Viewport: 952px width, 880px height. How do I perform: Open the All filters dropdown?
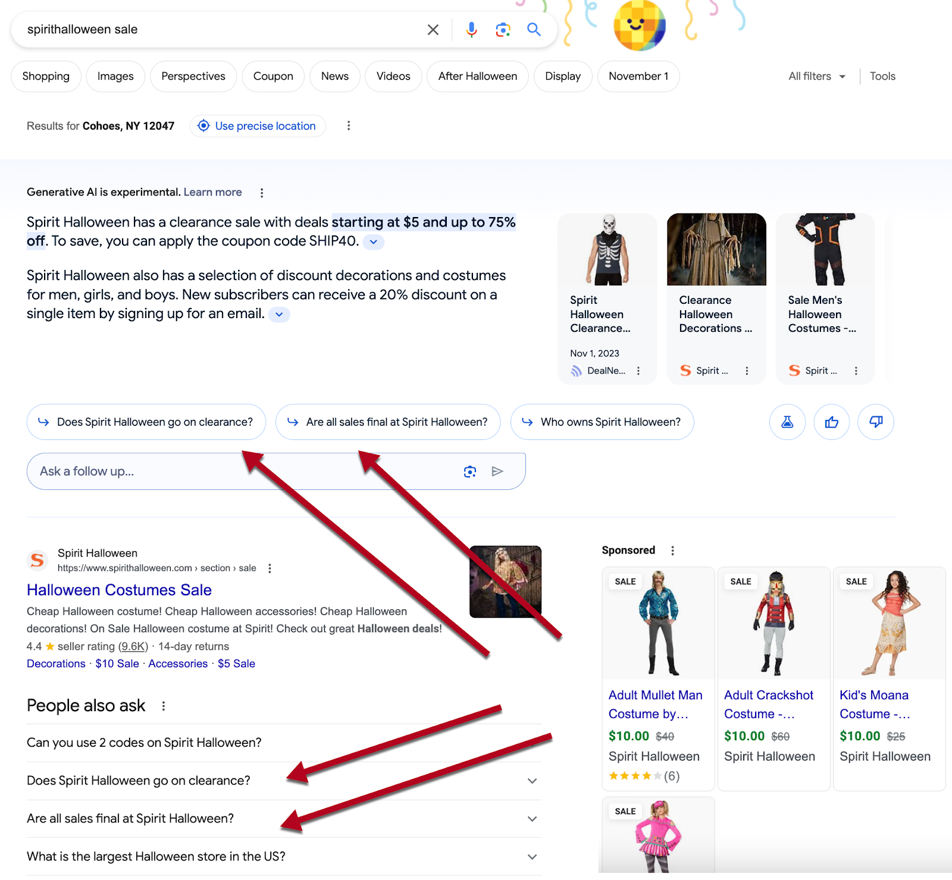coord(817,76)
